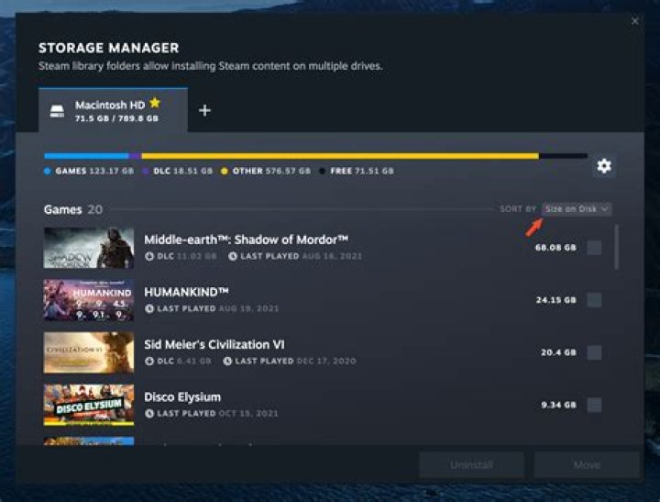660x502 pixels.
Task: Click Disco Elysium game thumbnail
Action: pos(89,405)
